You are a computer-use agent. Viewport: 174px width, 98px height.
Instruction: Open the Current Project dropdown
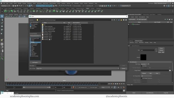click(x=35, y=36)
